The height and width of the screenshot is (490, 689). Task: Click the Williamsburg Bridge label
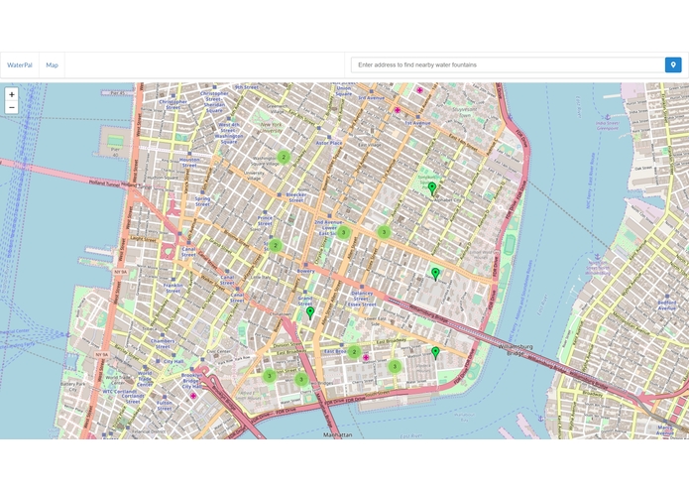(x=516, y=350)
